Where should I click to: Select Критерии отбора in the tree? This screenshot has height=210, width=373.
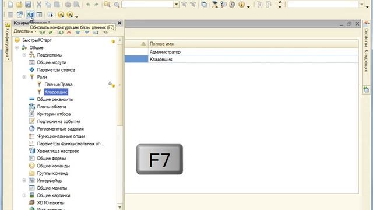[54, 114]
